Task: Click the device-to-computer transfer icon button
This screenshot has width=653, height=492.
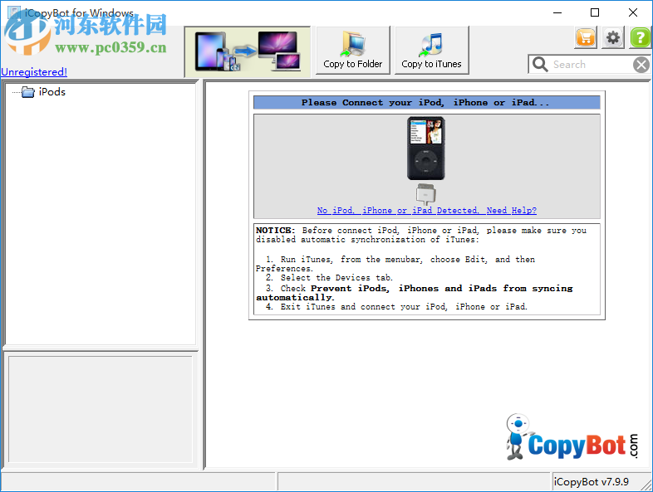Action: pos(248,51)
